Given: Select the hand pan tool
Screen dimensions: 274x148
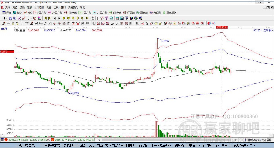Looking at the screenshot, I should pos(93,18).
